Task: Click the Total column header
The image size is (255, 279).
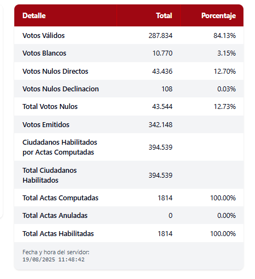Action: coord(164,15)
